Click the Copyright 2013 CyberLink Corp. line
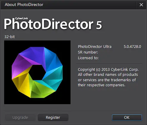This screenshot has height=125, width=147. [x=108, y=70]
